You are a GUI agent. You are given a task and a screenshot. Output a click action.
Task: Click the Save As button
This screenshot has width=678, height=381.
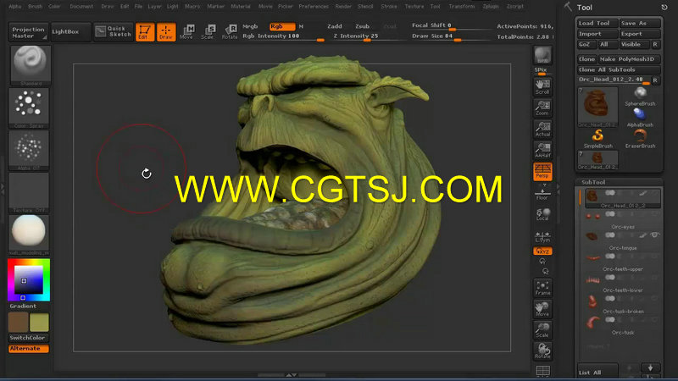pyautogui.click(x=640, y=24)
